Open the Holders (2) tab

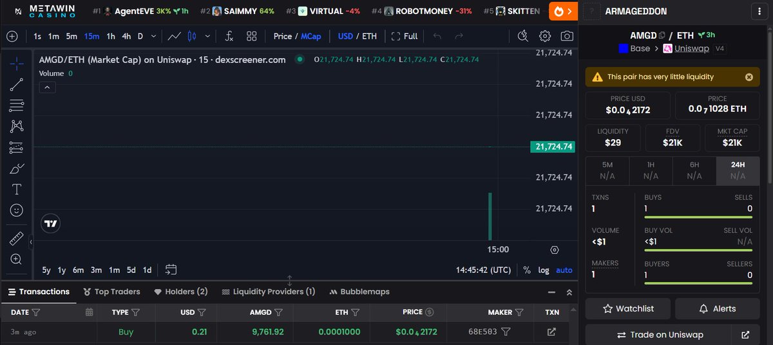click(180, 292)
